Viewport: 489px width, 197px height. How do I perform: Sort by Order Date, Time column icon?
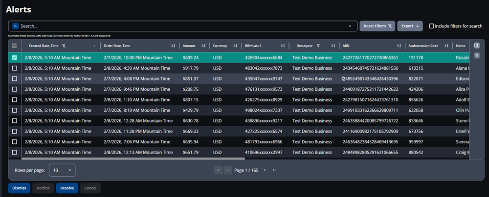point(174,46)
